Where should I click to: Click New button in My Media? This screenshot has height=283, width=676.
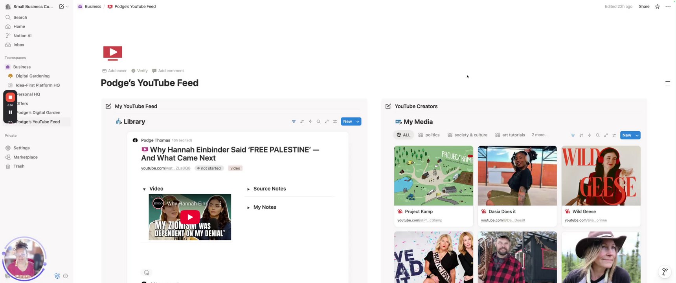(x=627, y=135)
